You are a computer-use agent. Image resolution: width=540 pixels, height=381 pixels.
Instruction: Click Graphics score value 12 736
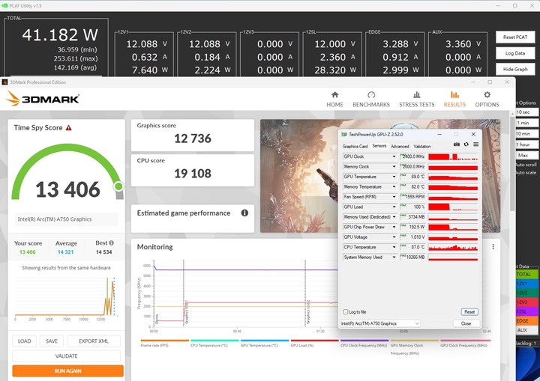(x=193, y=138)
